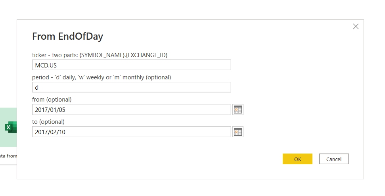Click the period daily/weekly/monthly label
Screen dimensions: 385x196
[102, 77]
